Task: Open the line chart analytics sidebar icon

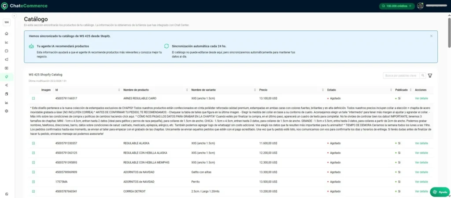Action: 7,42
